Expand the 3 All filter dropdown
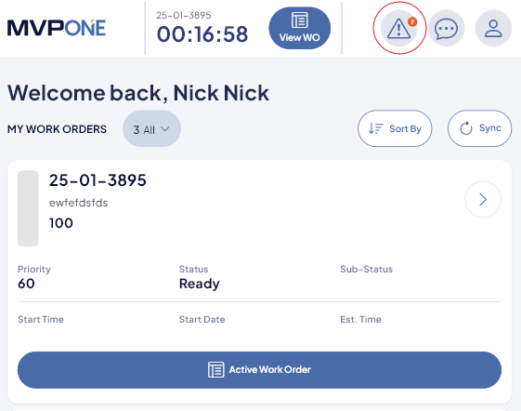This screenshot has height=411, width=521. [152, 129]
